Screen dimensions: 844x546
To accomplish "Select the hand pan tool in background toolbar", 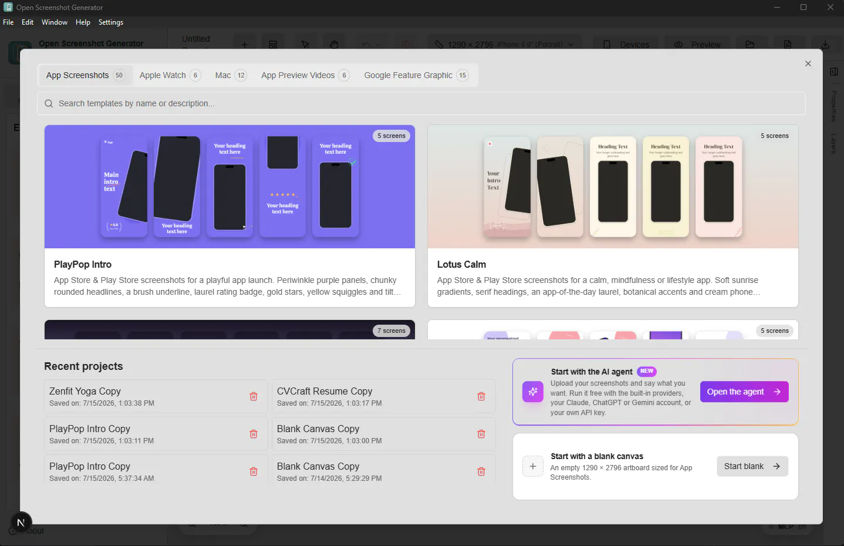I will (x=334, y=45).
